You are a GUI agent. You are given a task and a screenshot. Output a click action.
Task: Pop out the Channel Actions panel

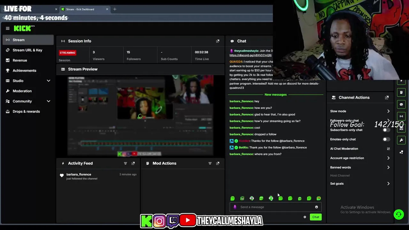point(387,97)
